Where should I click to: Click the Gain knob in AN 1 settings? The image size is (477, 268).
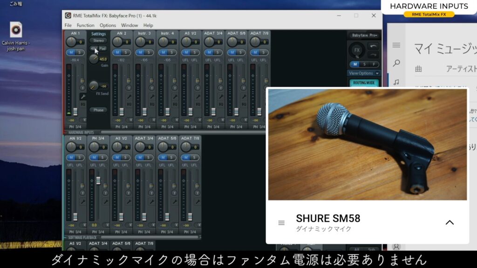94,59
